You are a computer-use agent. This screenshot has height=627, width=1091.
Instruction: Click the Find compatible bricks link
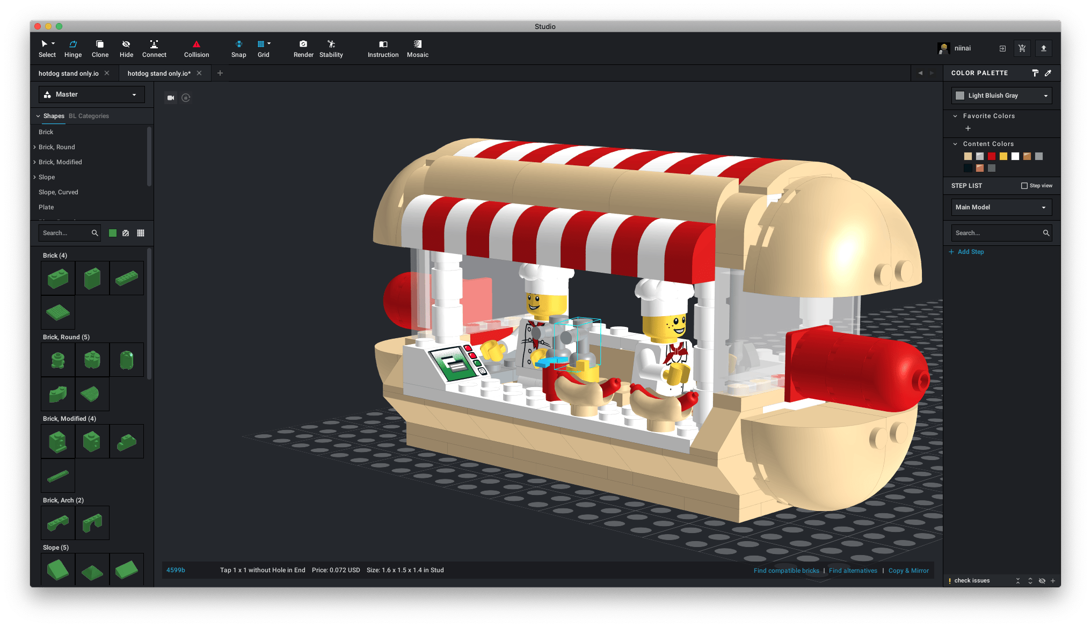pyautogui.click(x=786, y=571)
